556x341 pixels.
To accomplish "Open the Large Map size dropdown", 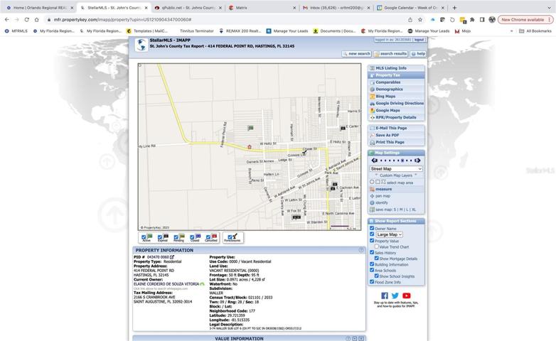I will tap(389, 234).
